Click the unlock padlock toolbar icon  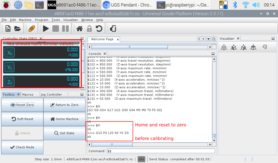89,29
